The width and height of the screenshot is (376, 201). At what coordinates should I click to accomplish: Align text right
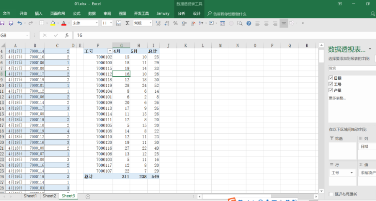tap(275, 23)
